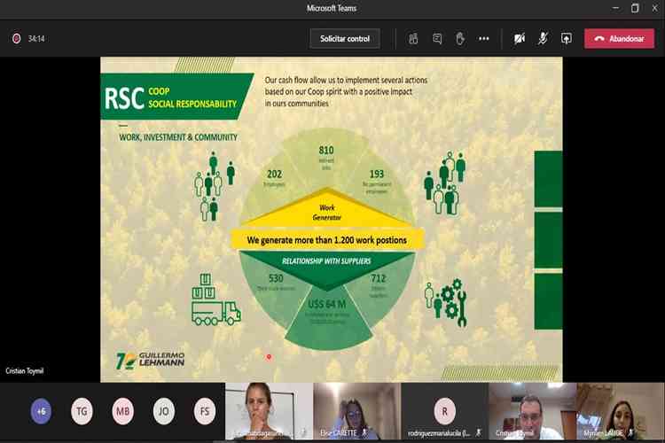Select the TG participant avatar
This screenshot has width=665, height=443.
click(82, 411)
